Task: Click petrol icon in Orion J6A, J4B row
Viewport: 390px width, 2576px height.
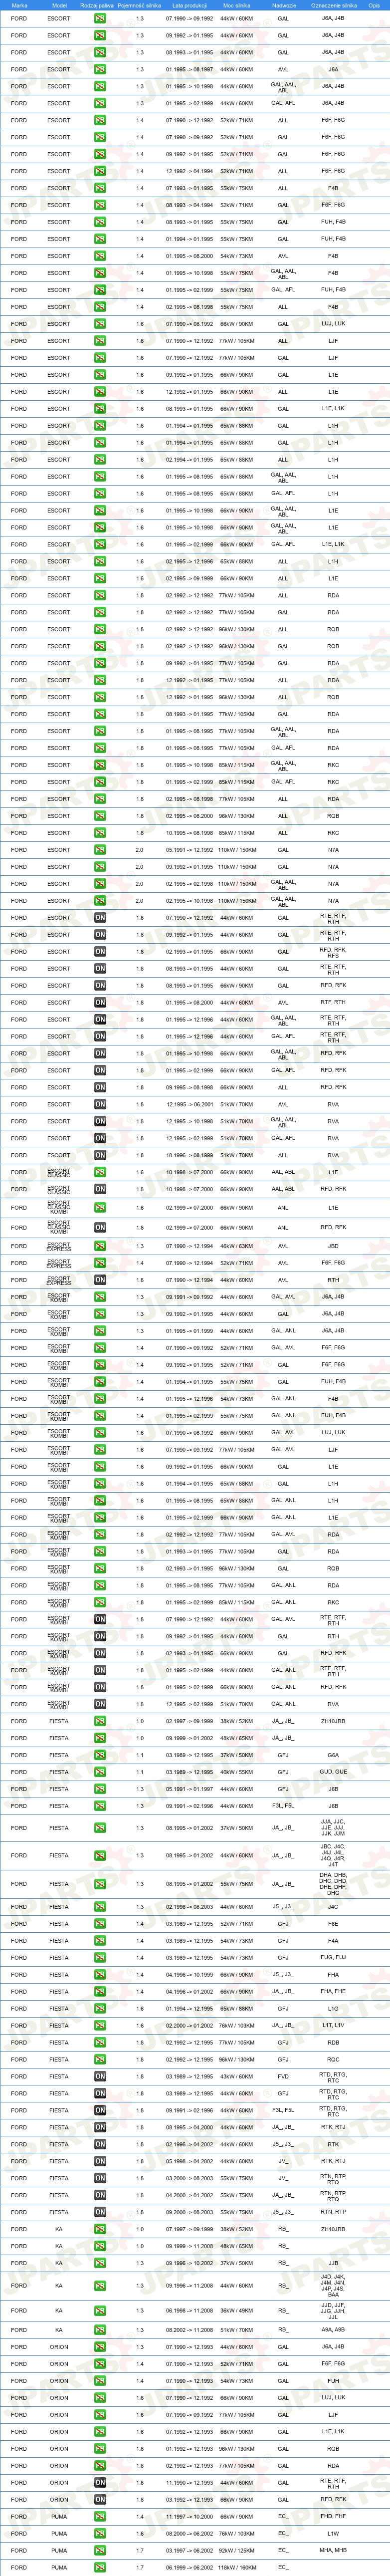Action: pyautogui.click(x=100, y=2347)
